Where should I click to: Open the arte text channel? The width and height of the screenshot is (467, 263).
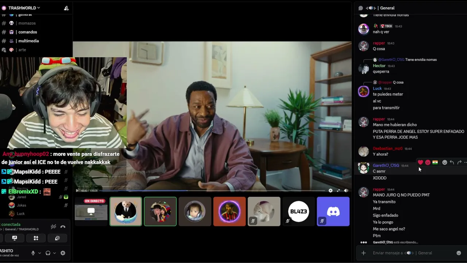click(x=22, y=50)
